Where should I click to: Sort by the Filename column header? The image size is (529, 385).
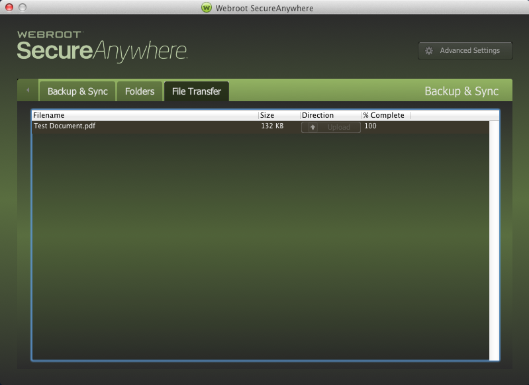tap(145, 115)
